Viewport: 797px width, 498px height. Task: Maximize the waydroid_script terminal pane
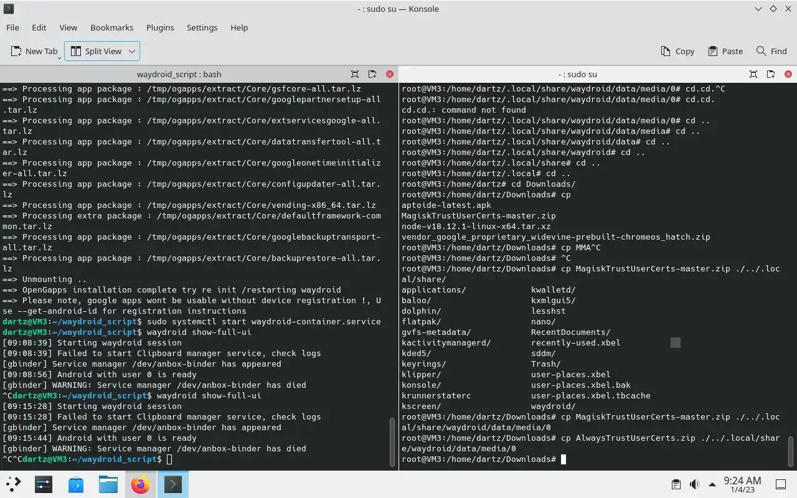[355, 74]
